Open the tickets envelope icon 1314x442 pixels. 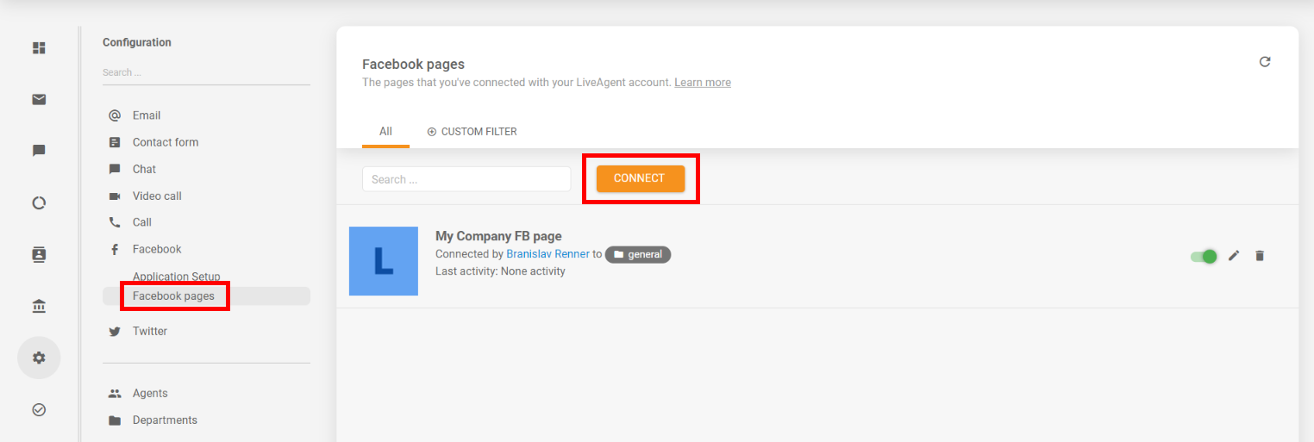click(x=39, y=99)
